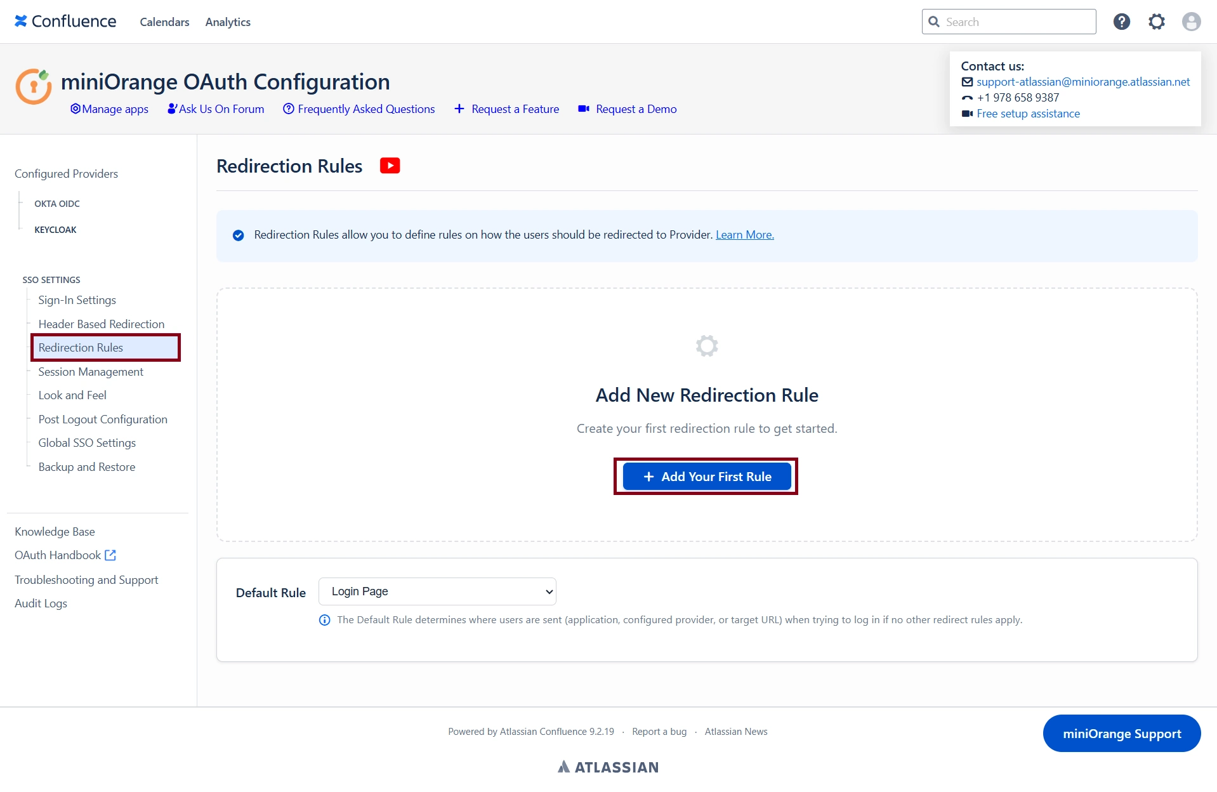This screenshot has width=1217, height=792.
Task: Open Header Based Redirection settings
Action: [101, 324]
